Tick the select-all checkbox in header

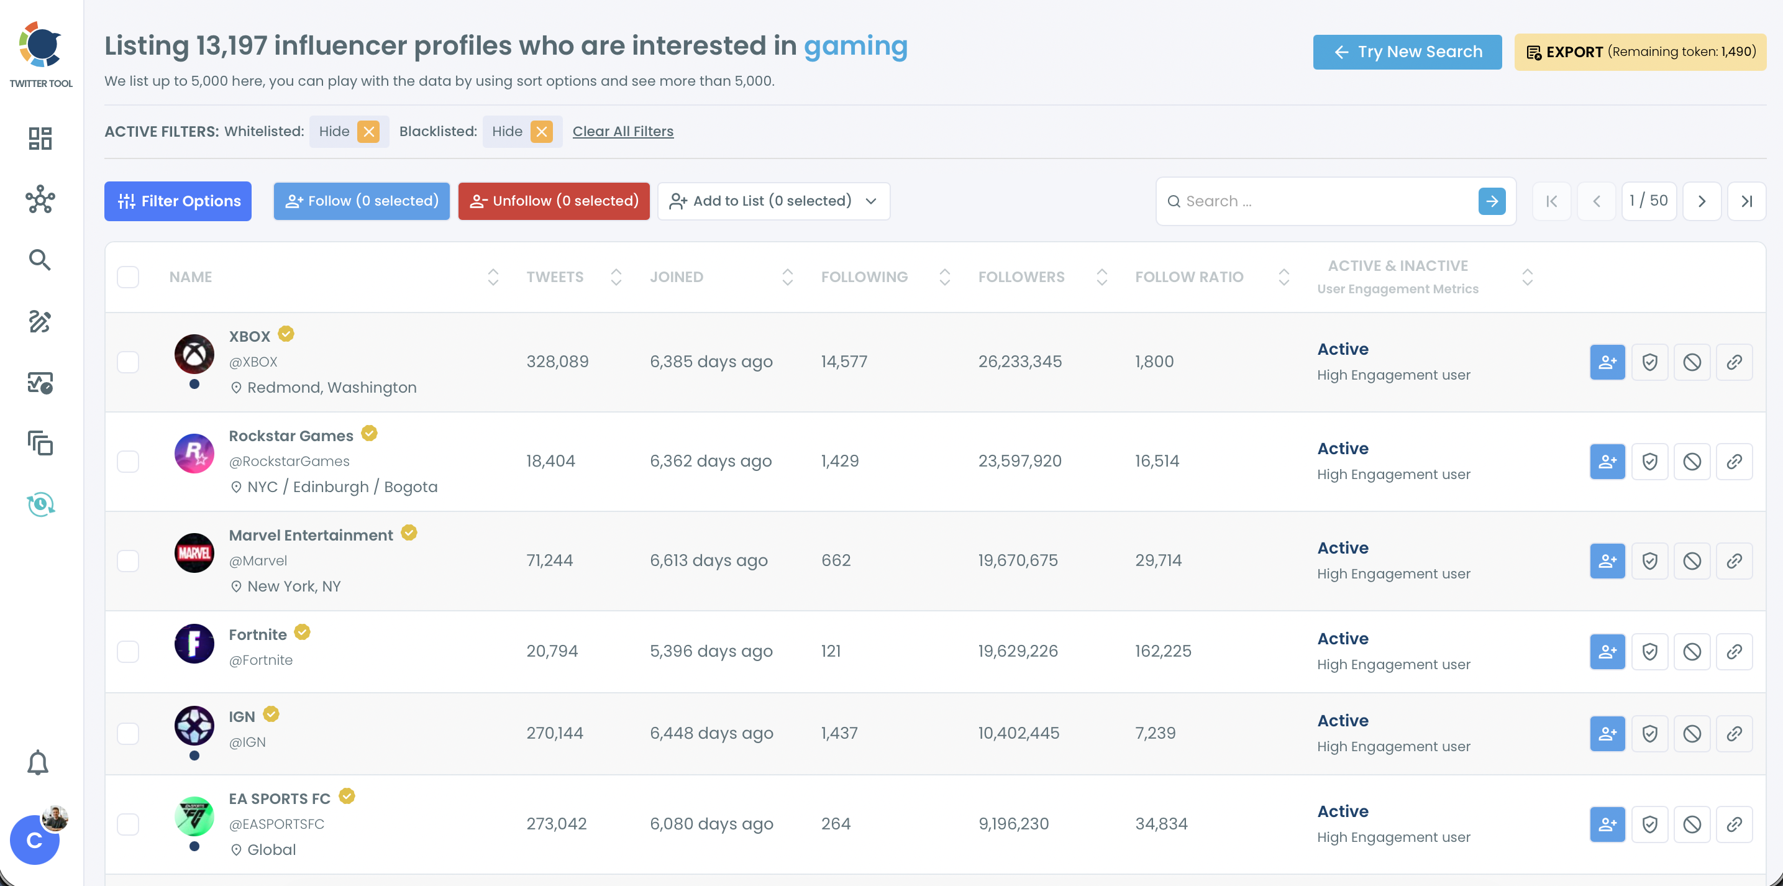pyautogui.click(x=128, y=277)
